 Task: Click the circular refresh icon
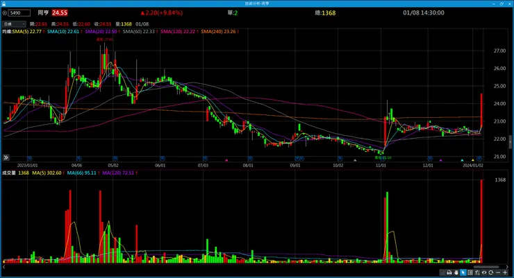(x=490, y=272)
